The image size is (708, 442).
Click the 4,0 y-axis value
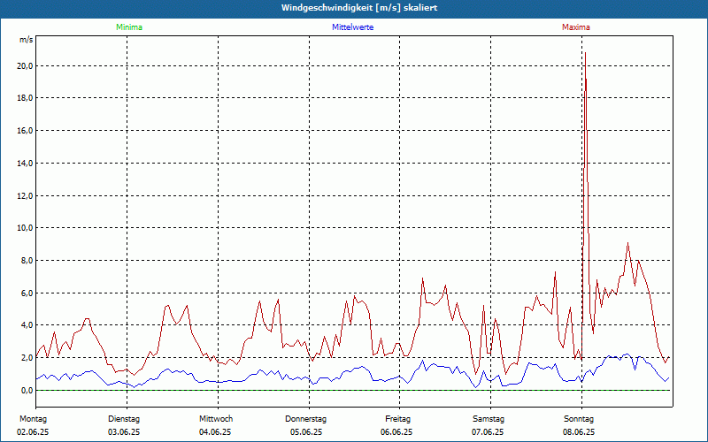[27, 325]
